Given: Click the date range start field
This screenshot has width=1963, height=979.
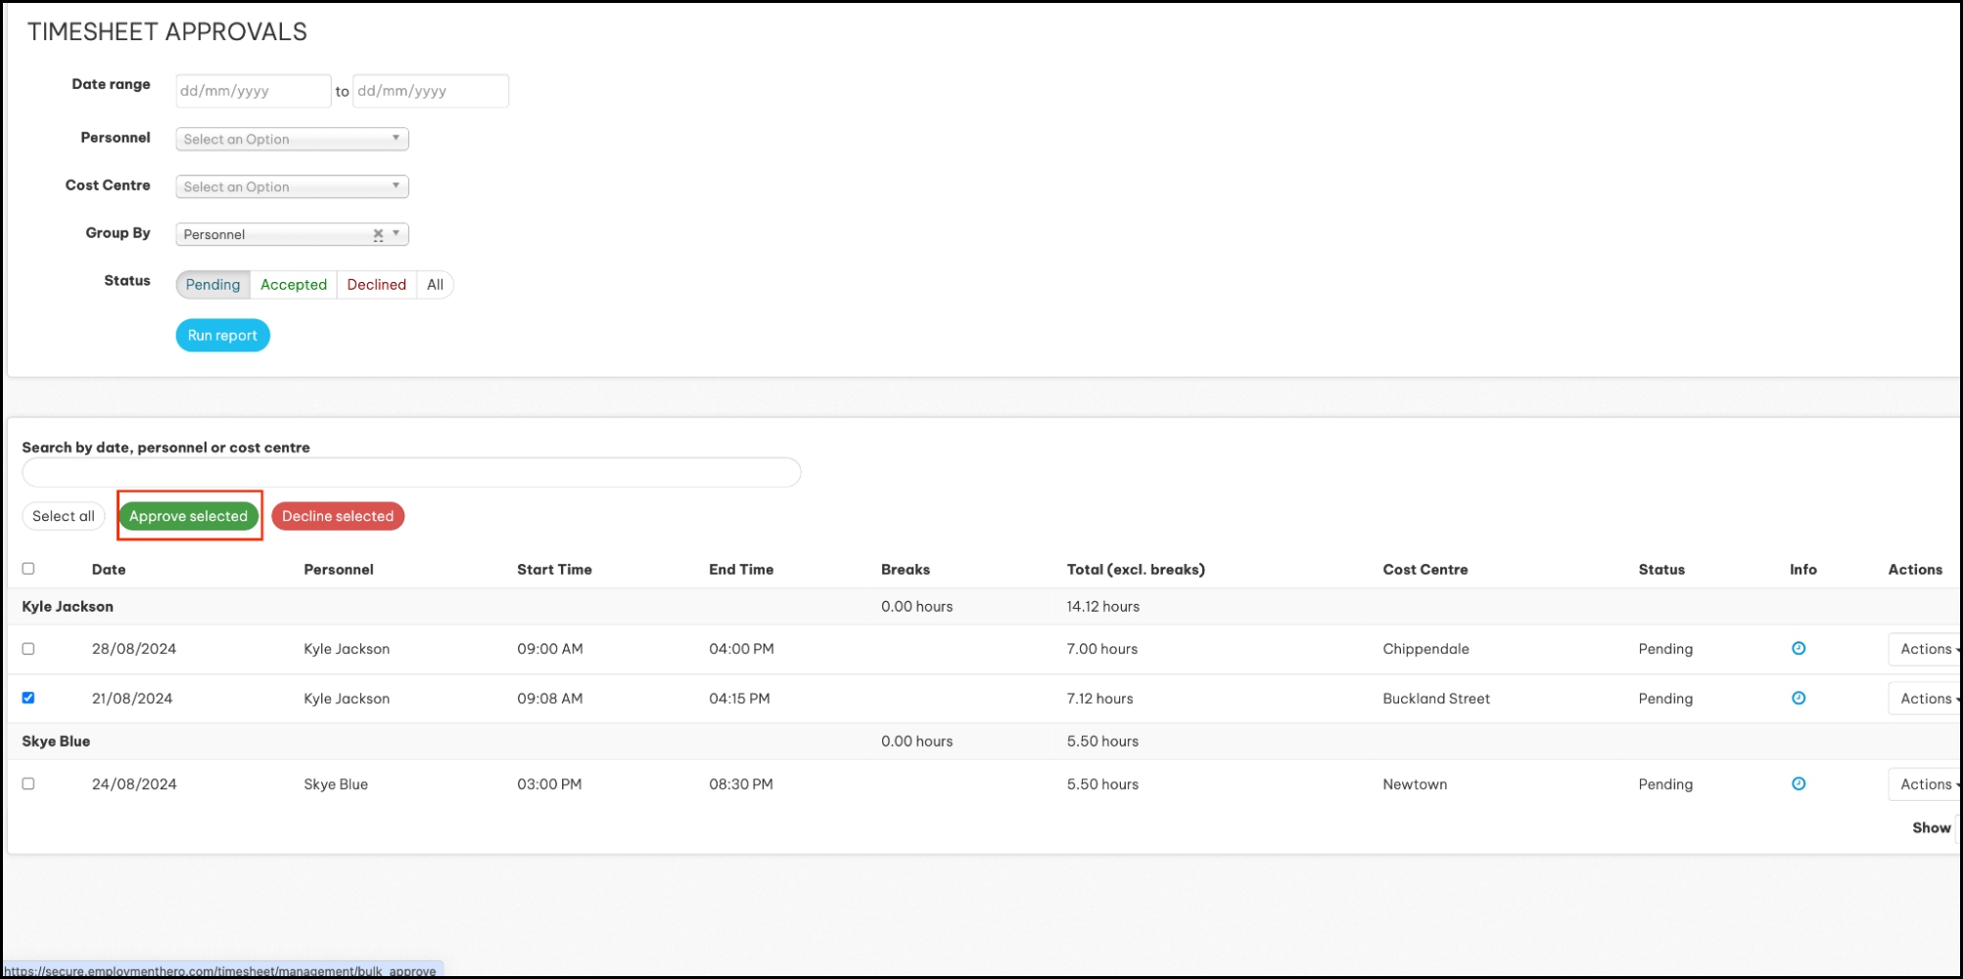Looking at the screenshot, I should (x=253, y=91).
